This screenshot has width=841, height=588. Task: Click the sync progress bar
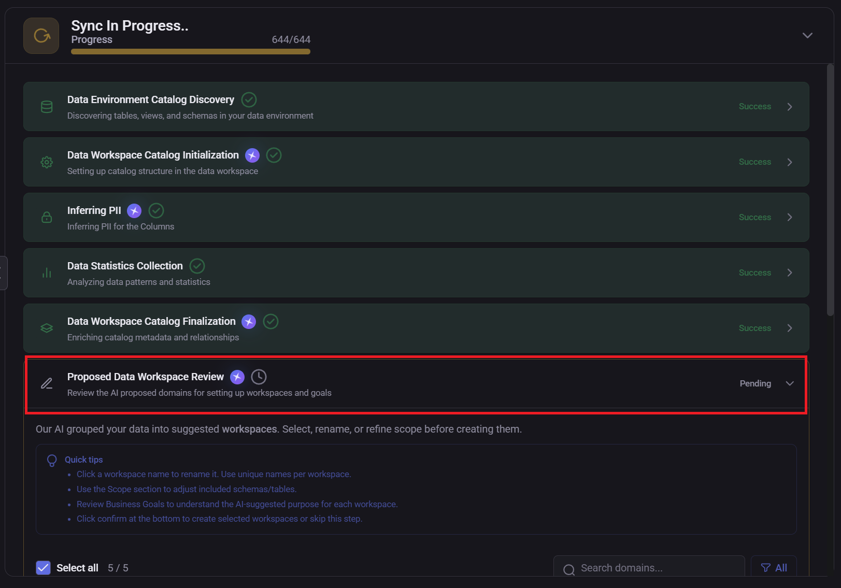coord(190,52)
